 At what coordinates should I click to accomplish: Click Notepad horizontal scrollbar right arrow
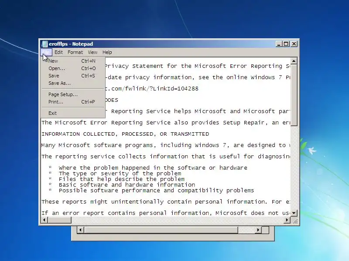tap(287, 220)
